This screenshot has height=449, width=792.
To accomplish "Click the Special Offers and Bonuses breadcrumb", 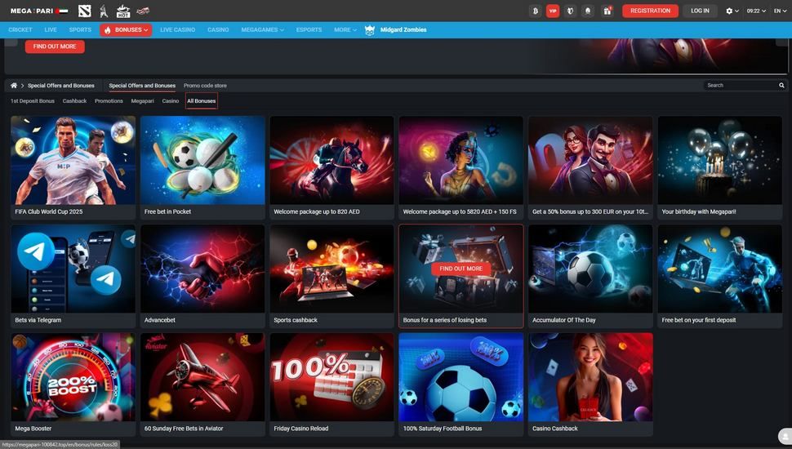I will pos(61,86).
